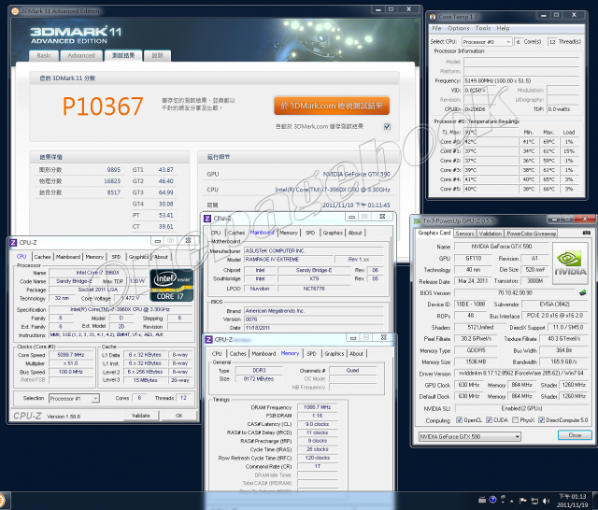Toggle the OpenCL checkbox in GPU-Z
The image size is (598, 510).
tap(459, 420)
